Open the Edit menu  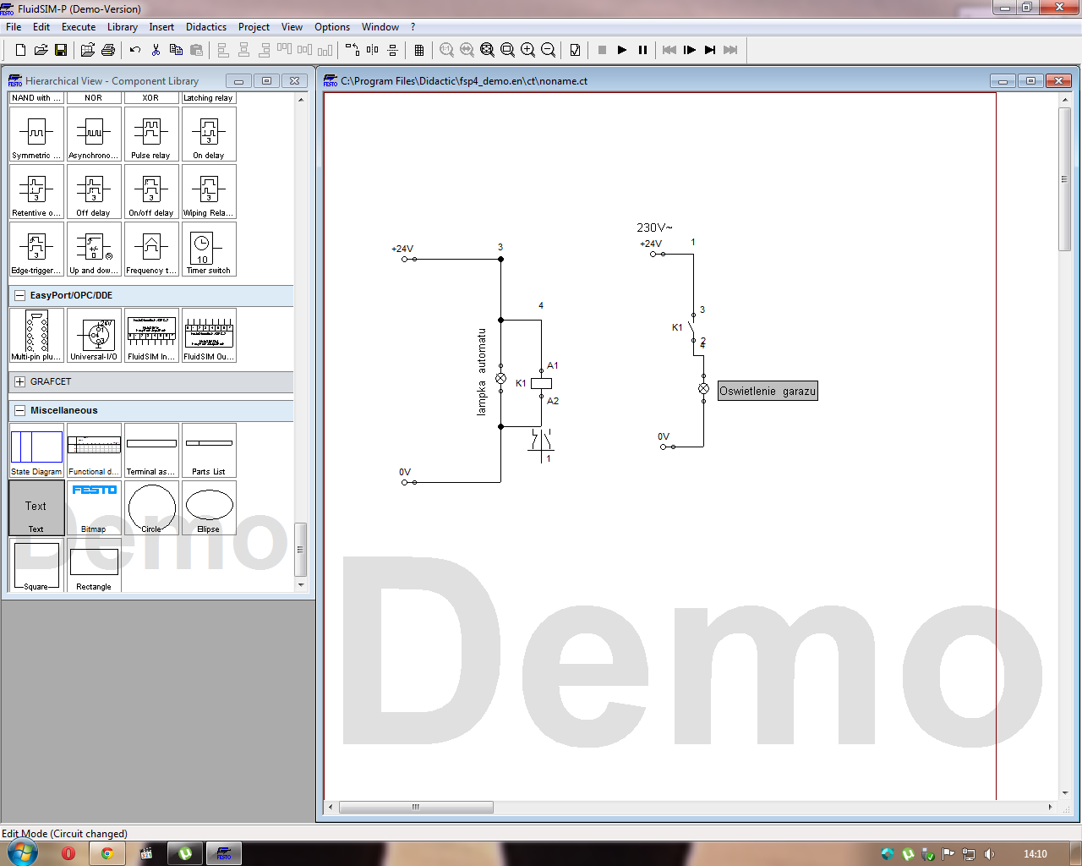click(x=41, y=27)
